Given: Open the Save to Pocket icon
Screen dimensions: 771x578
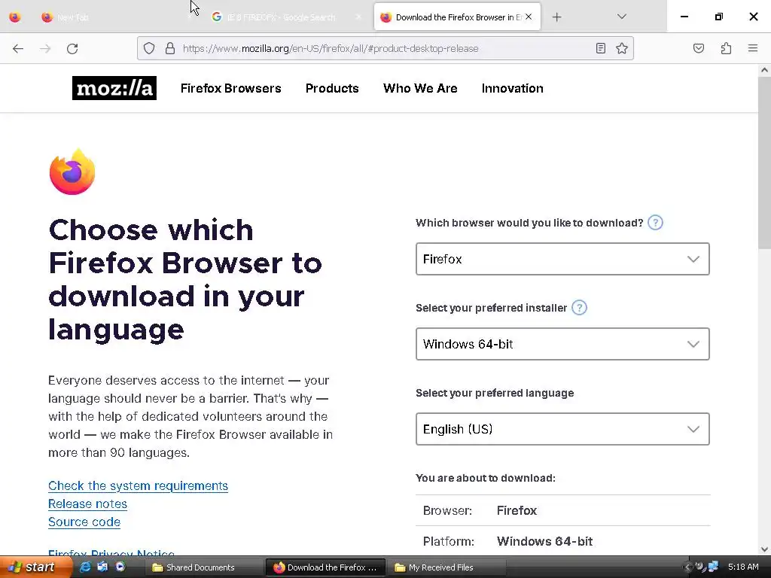Looking at the screenshot, I should point(698,48).
